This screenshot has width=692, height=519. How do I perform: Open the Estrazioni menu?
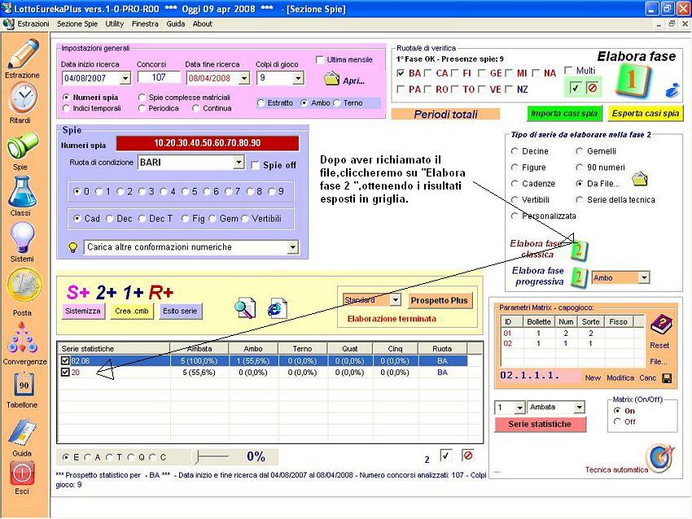click(x=33, y=24)
